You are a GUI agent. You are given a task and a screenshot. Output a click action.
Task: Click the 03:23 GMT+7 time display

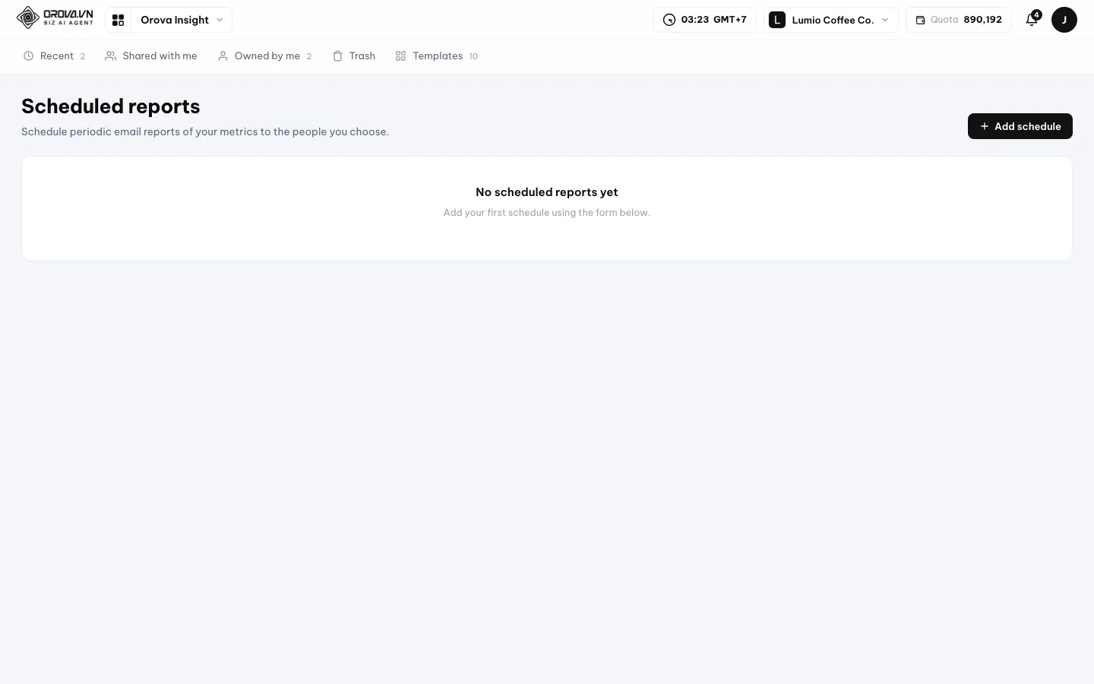704,20
